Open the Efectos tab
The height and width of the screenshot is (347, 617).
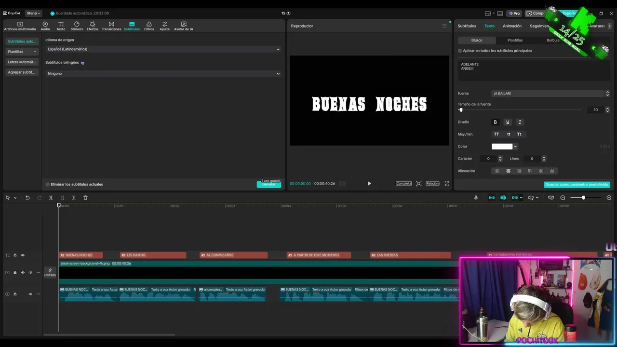click(93, 26)
